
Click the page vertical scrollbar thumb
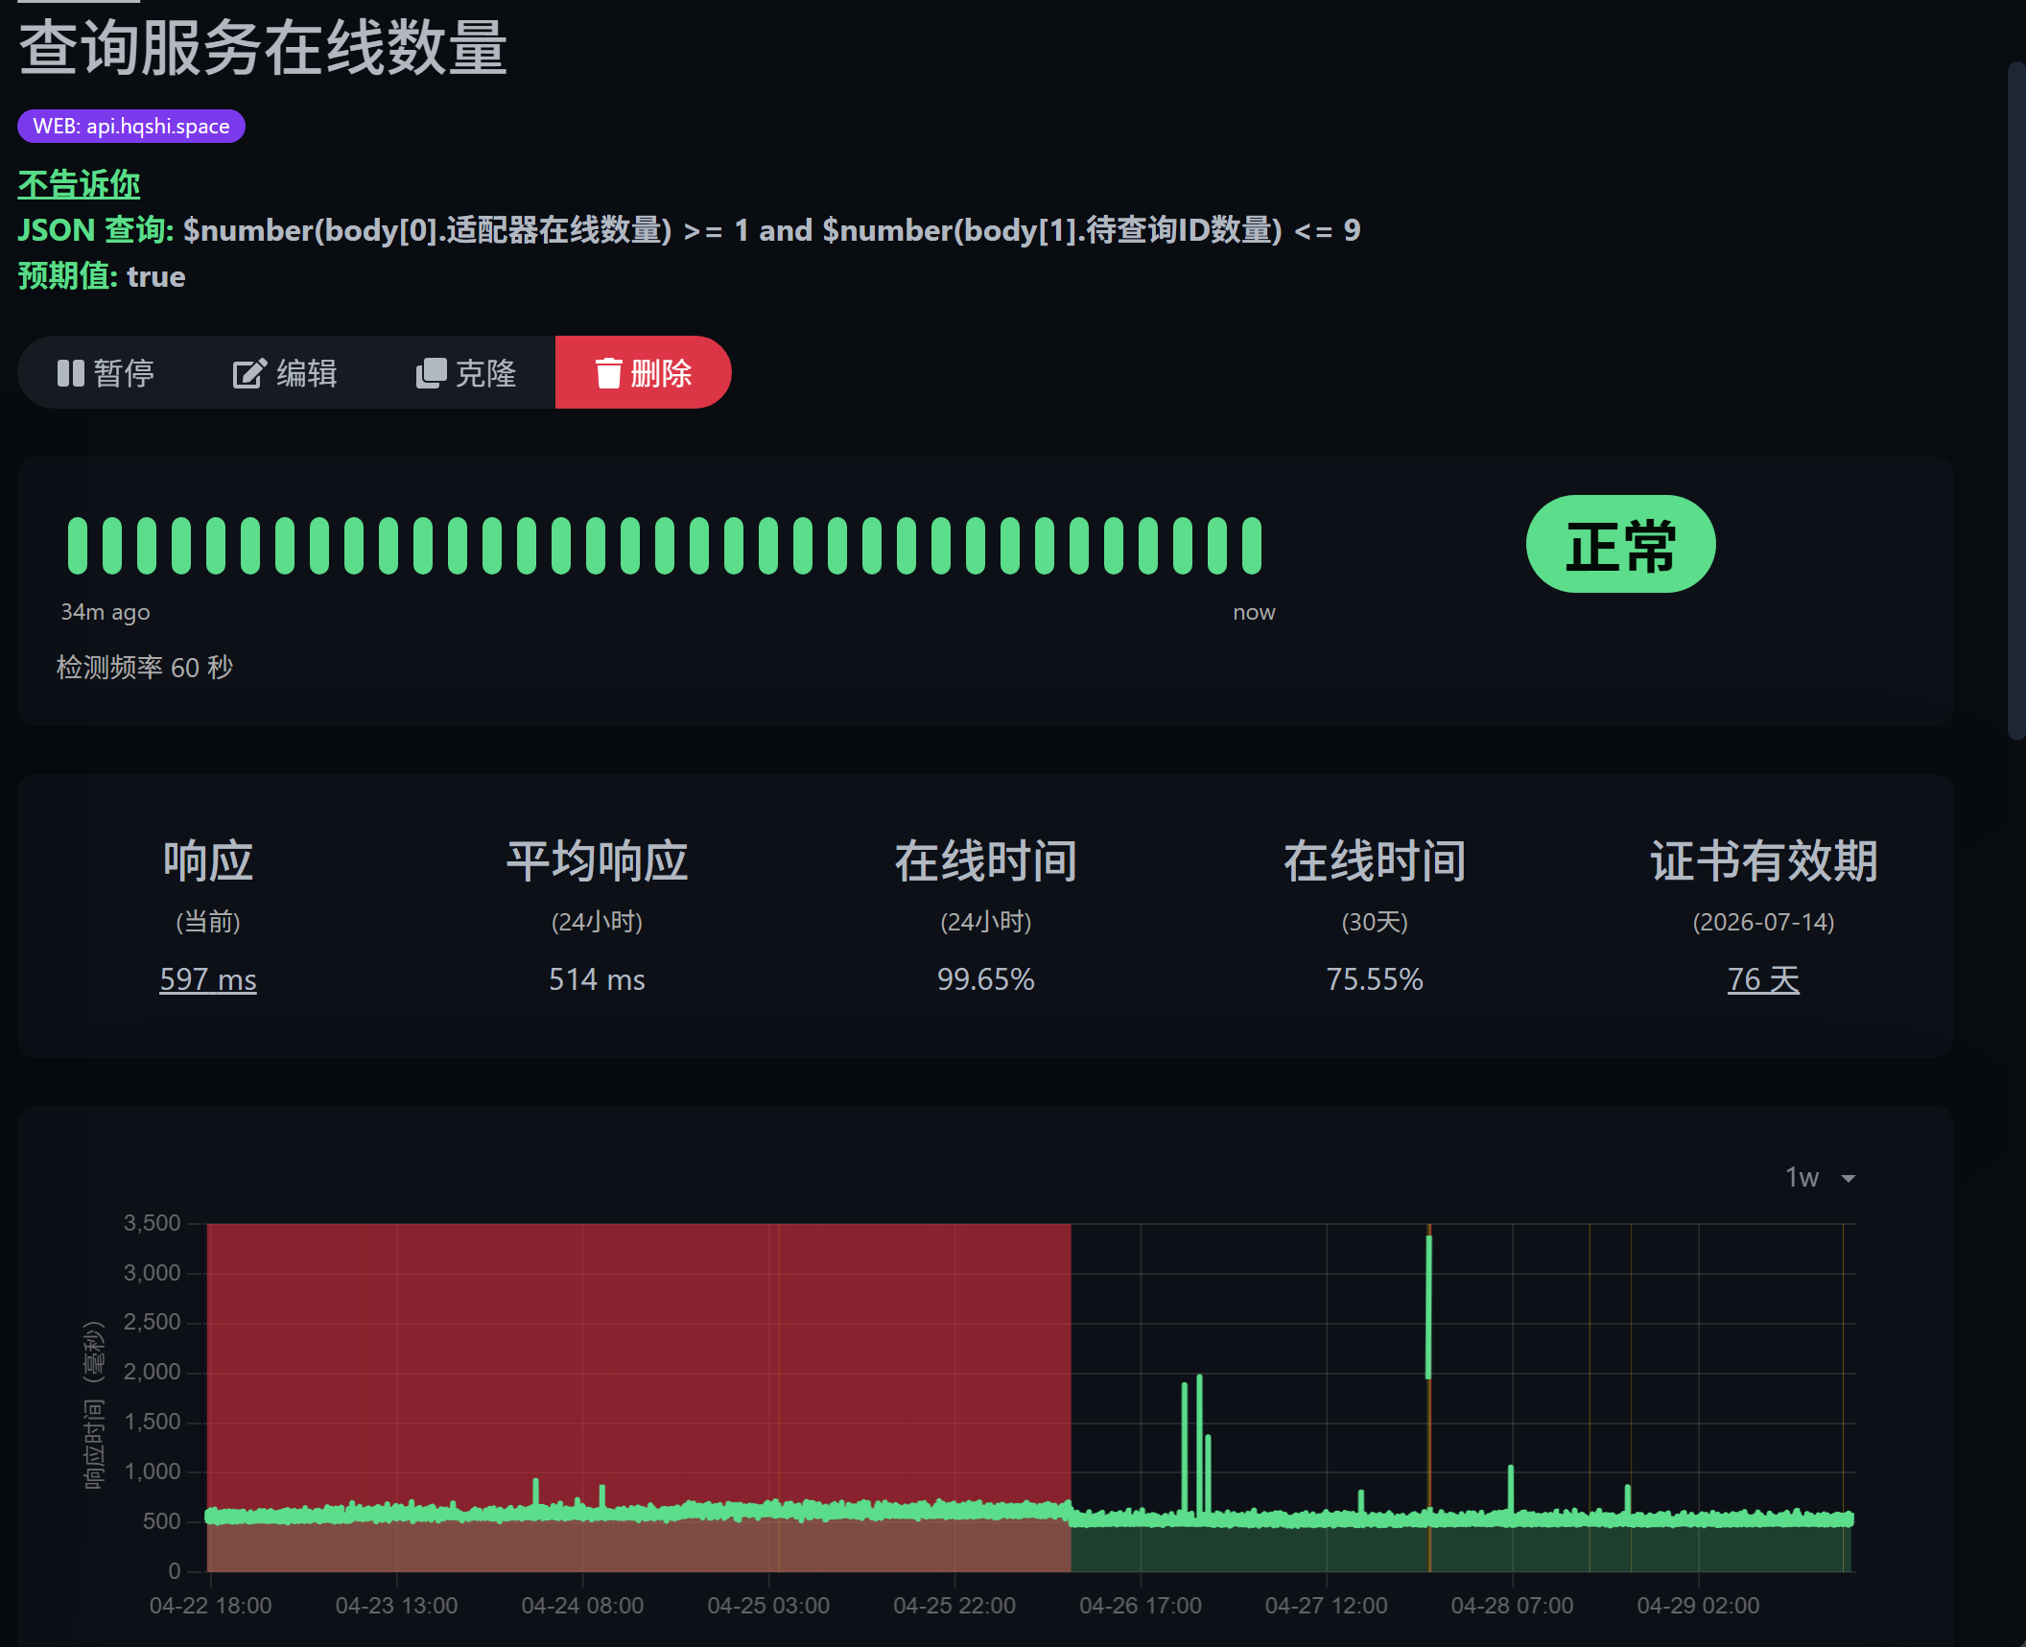coord(2015,401)
